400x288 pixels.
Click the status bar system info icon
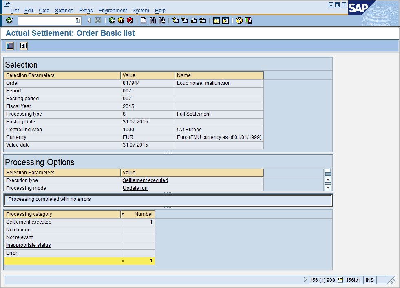(340, 280)
